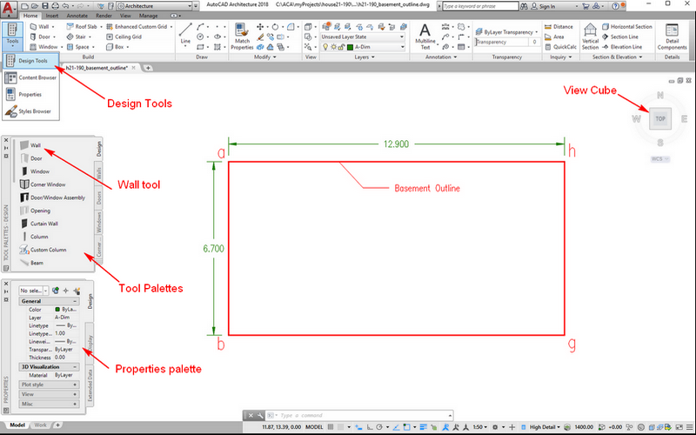Switch to the Manage ribbon tab
This screenshot has width=696, height=435.
click(148, 16)
